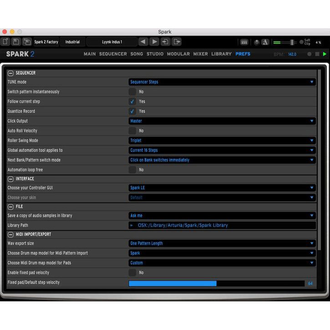Go to the next preset arrow
The image size is (330, 330).
tap(154, 42)
